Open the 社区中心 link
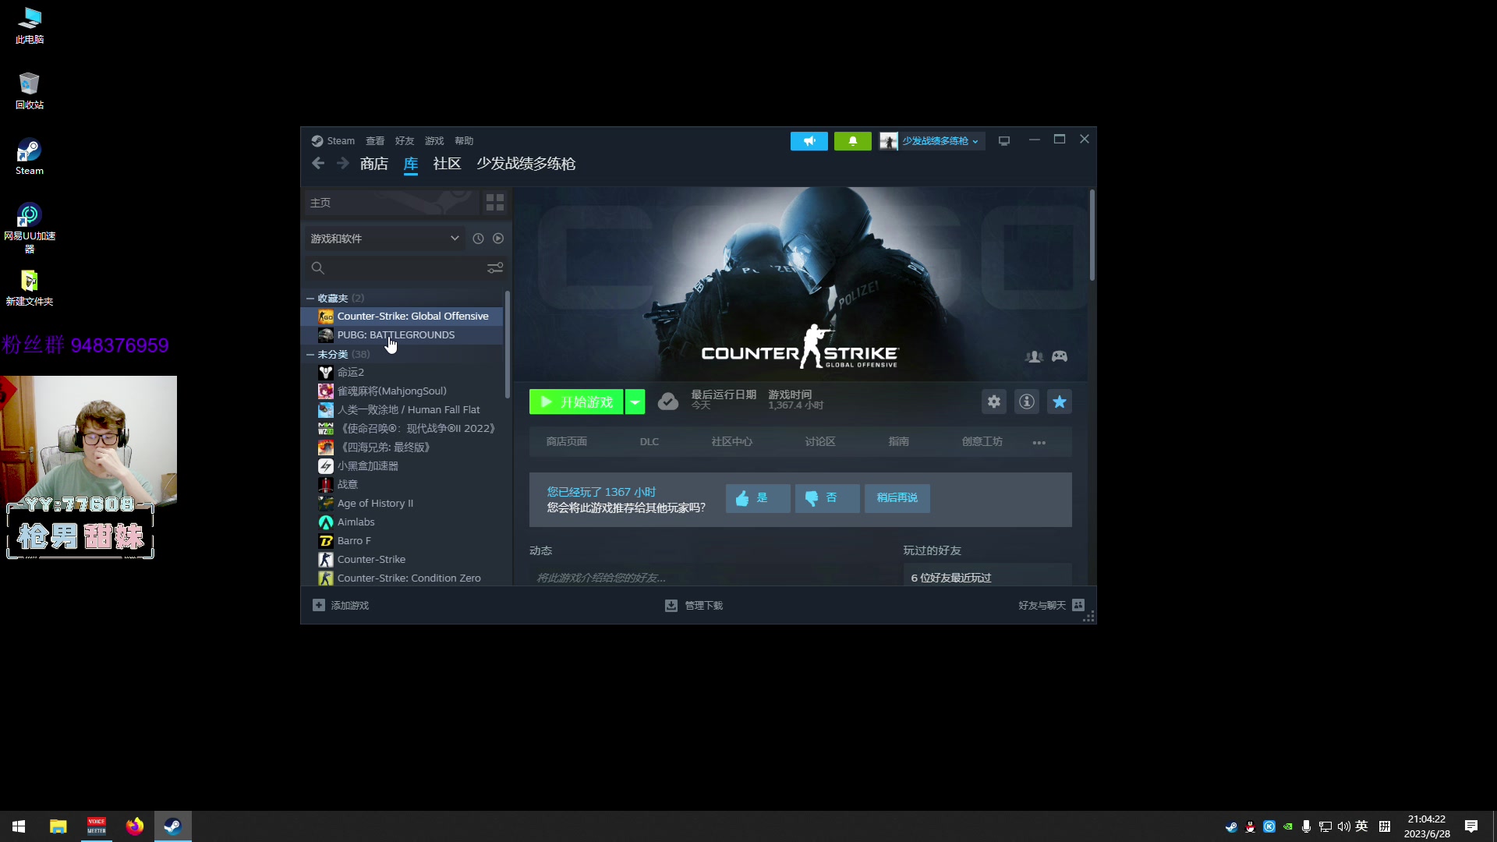 tap(731, 442)
